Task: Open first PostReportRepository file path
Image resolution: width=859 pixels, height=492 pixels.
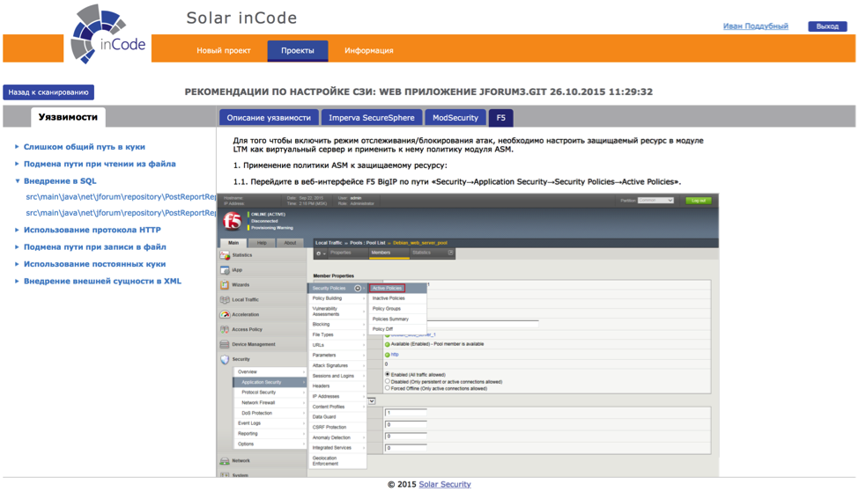Action: pos(121,196)
